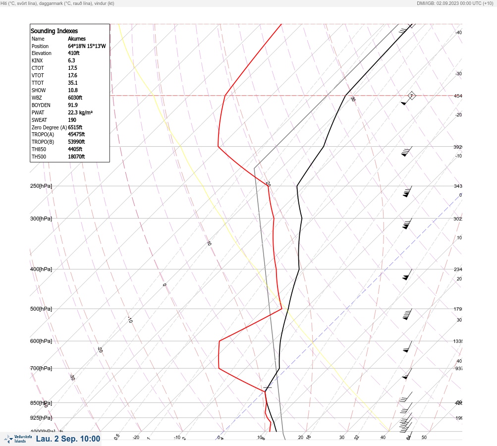This screenshot has width=497, height=446.
Task: Click the wind barb at 250 hPa
Action: coord(407,191)
